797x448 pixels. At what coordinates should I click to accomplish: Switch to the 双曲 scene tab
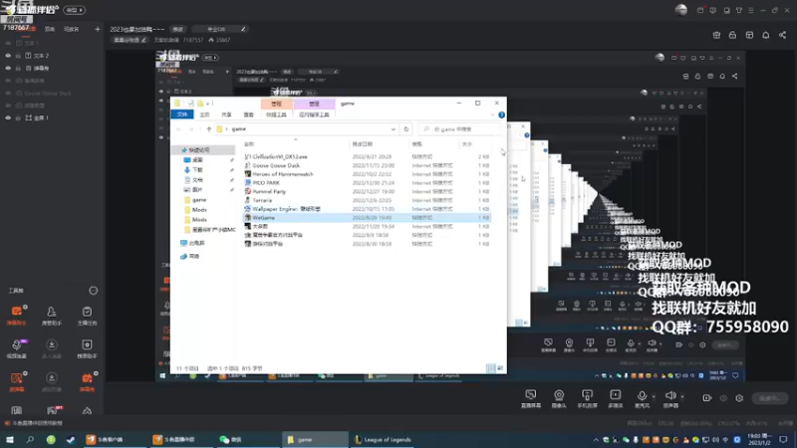pyautogui.click(x=49, y=29)
